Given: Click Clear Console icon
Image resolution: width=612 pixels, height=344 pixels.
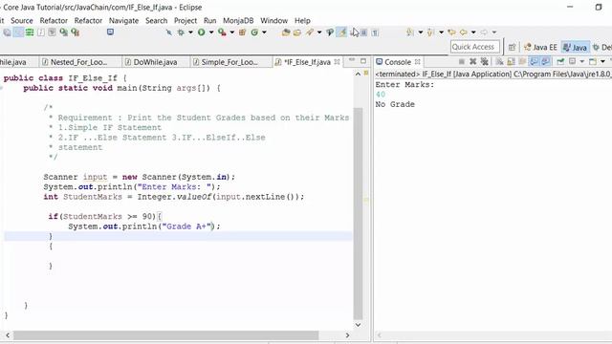Looking at the screenshot, I should click(x=499, y=61).
